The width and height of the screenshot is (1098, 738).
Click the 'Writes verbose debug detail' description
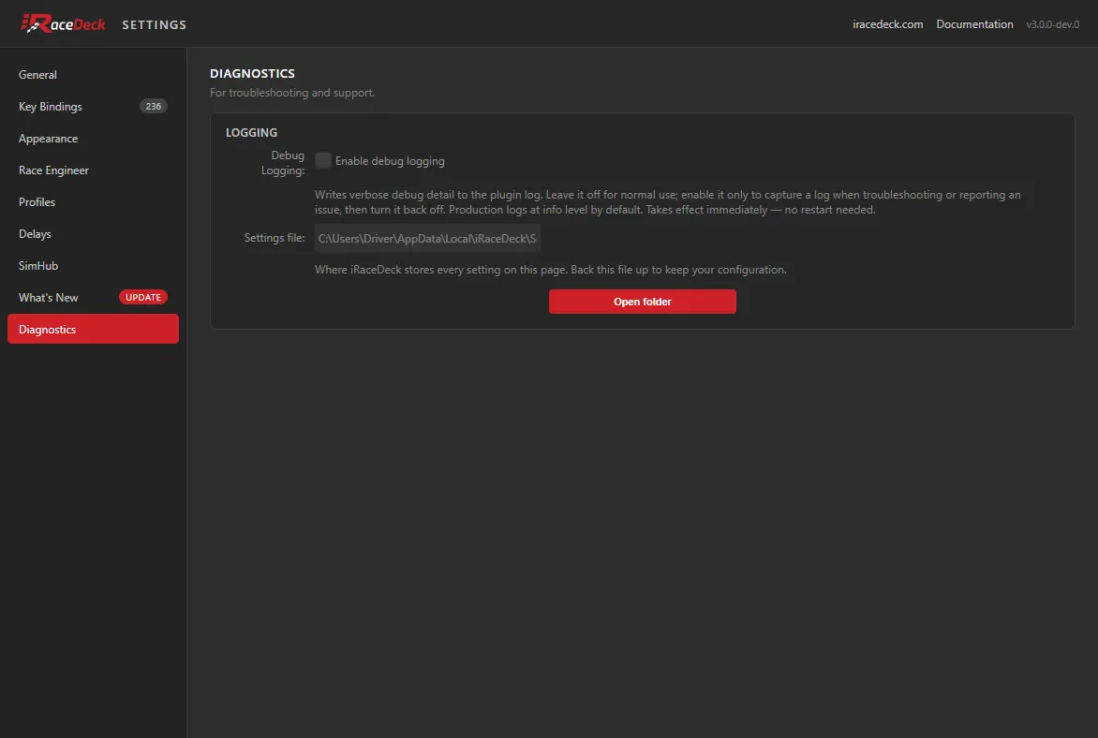tap(667, 201)
